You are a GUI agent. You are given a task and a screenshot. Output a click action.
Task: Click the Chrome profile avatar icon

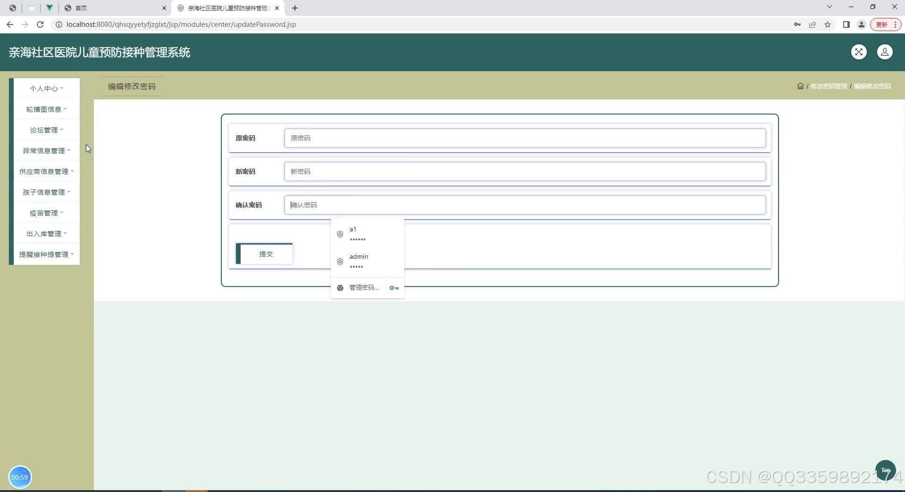click(861, 25)
